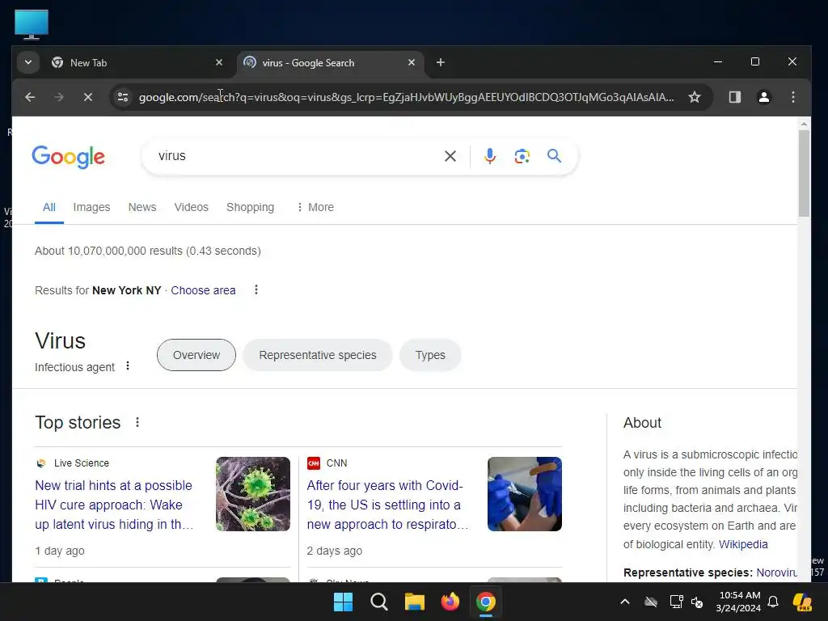Open Live Science HIV cure article
Viewport: 828px width, 621px height.
point(114,505)
